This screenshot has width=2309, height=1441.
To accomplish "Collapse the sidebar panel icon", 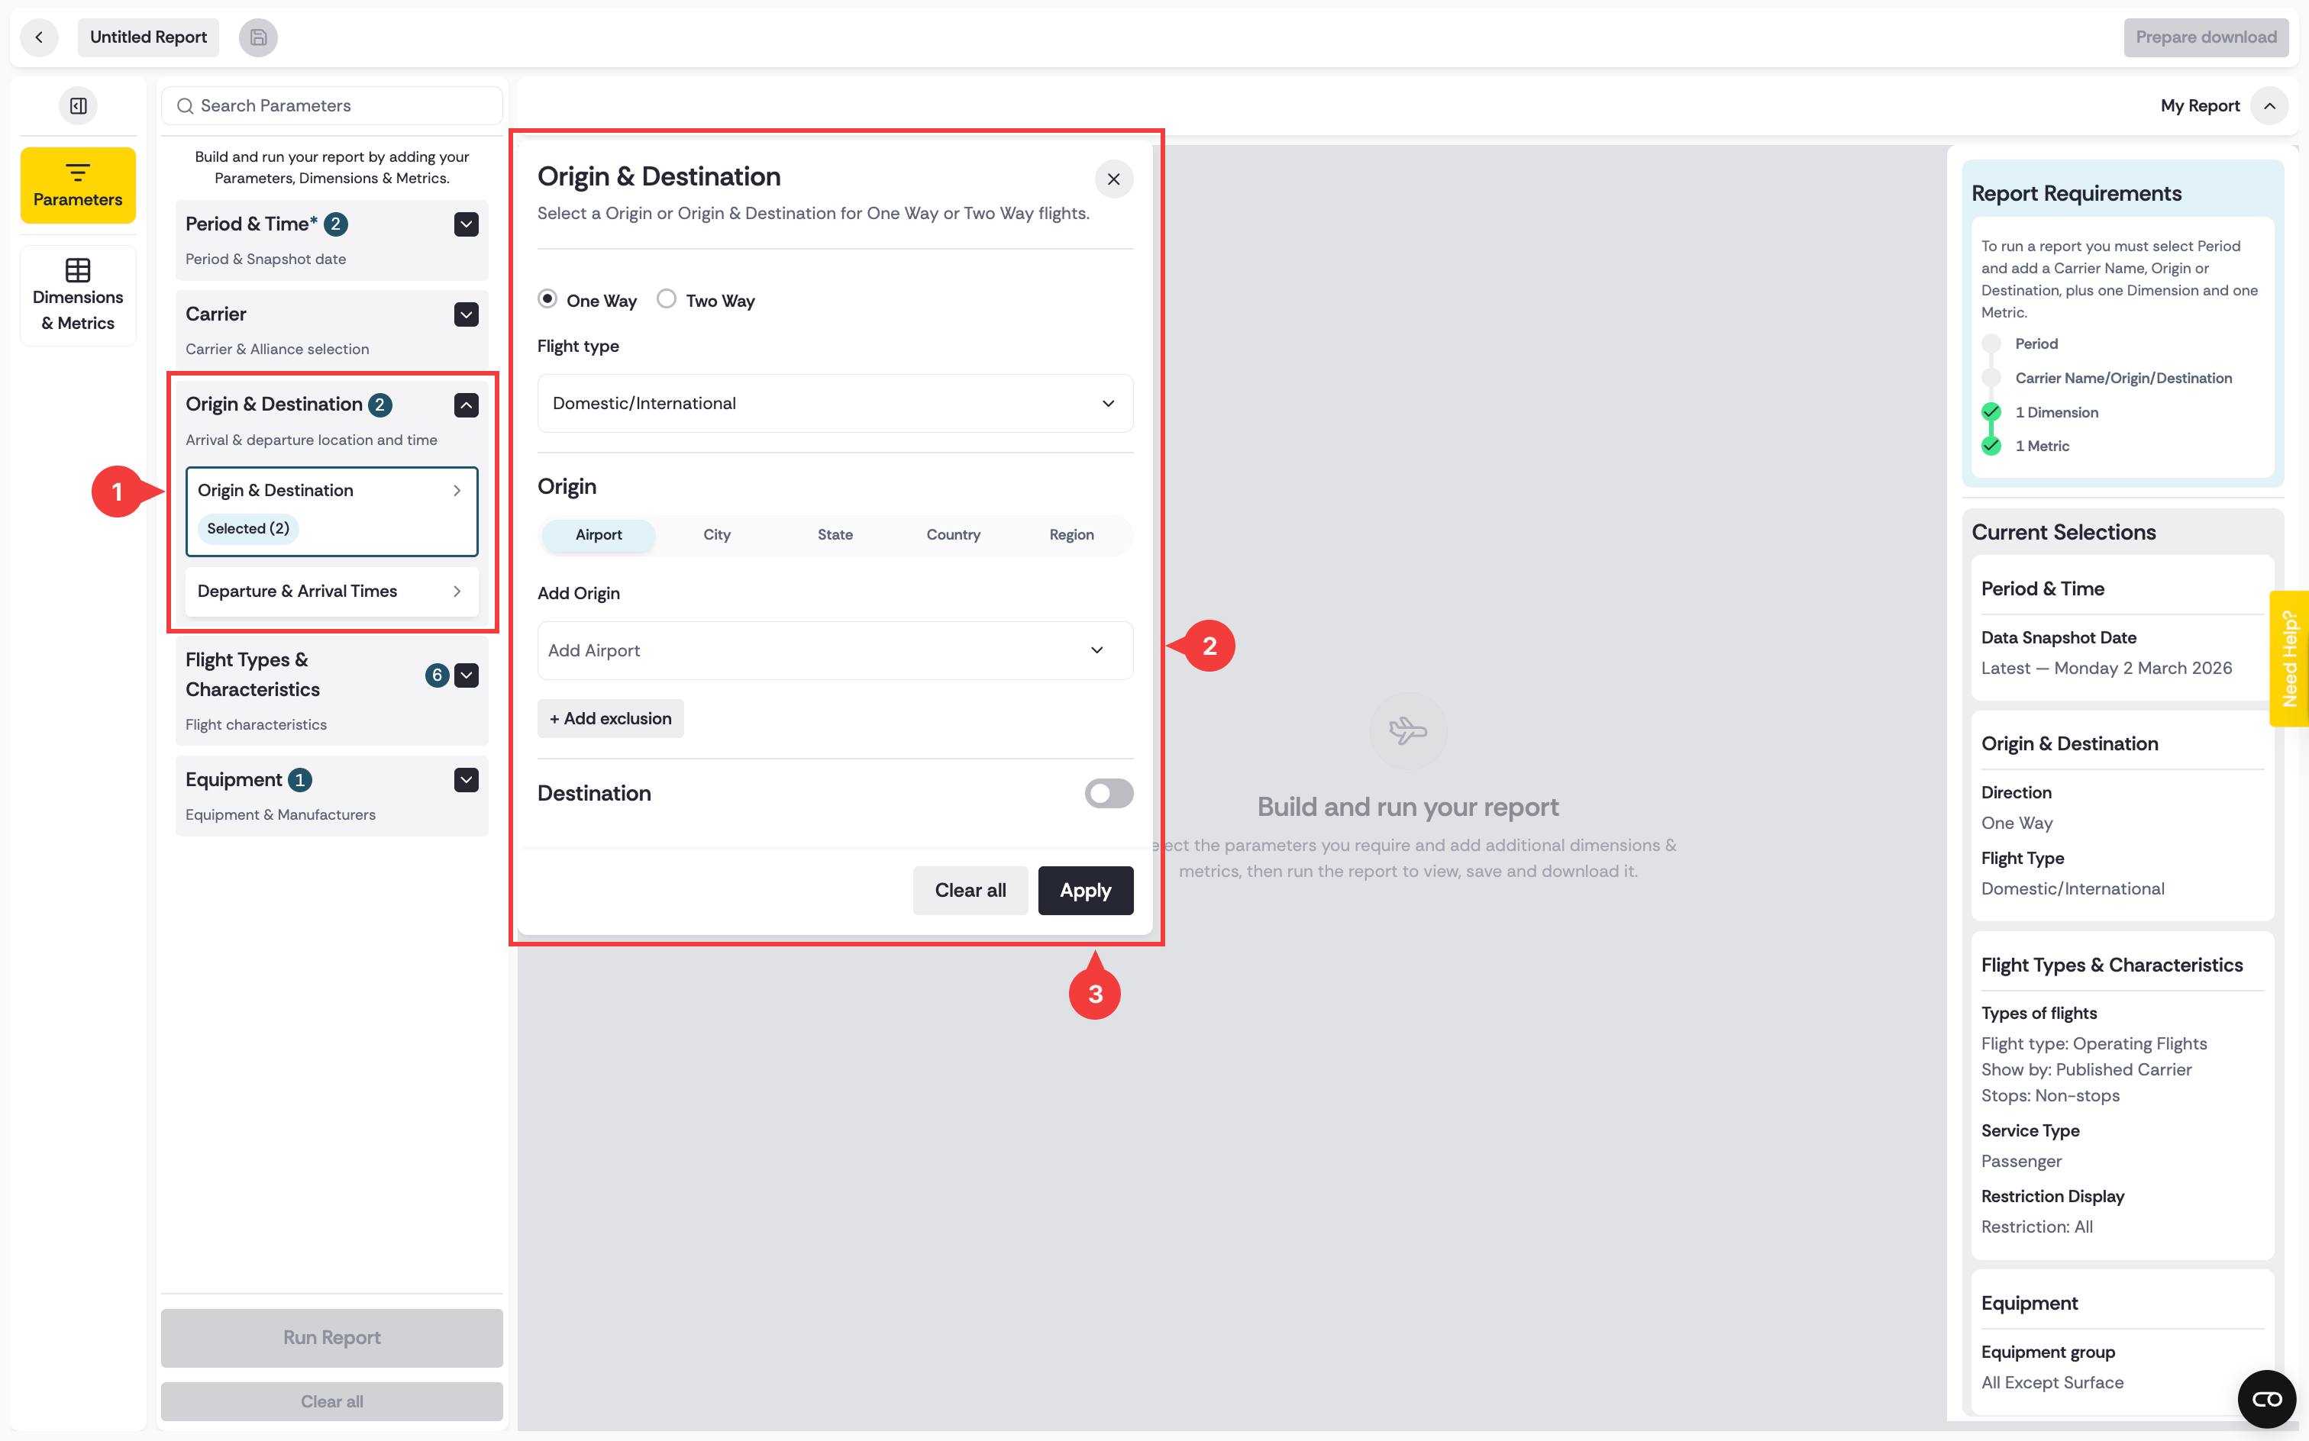I will (x=78, y=106).
